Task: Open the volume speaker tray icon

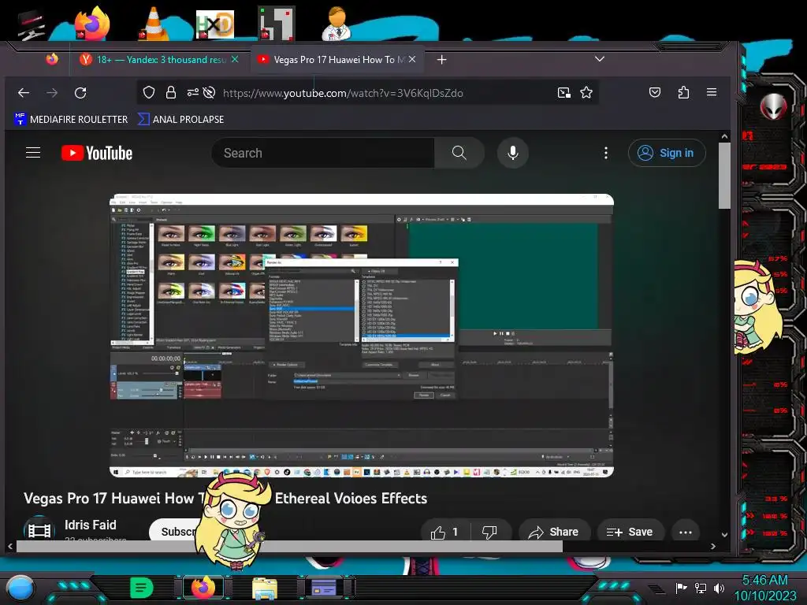Action: [719, 588]
